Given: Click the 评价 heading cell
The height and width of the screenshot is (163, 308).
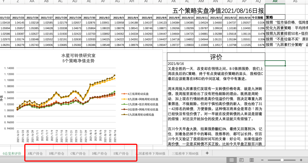Looking at the screenshot, I should (x=216, y=57).
